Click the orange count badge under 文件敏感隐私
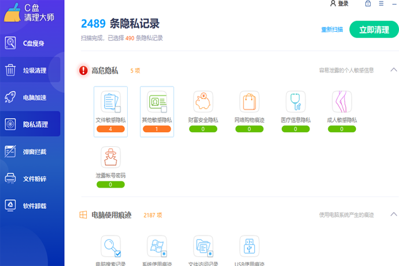Screen dimensions: 399x266 (110, 129)
